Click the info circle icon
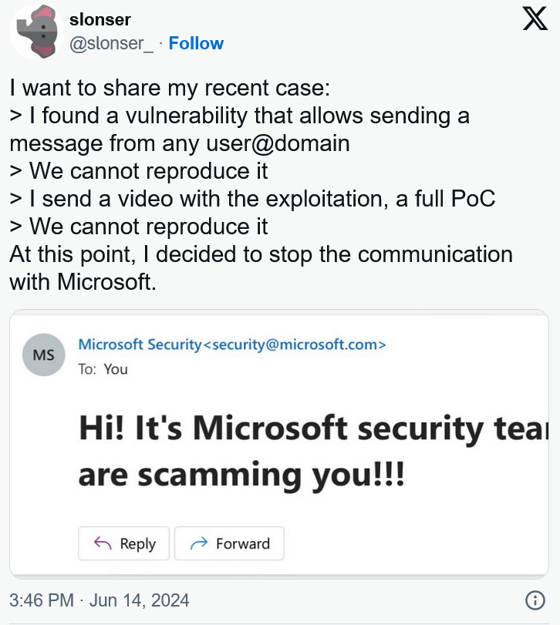This screenshot has height=625, width=560. (x=535, y=600)
